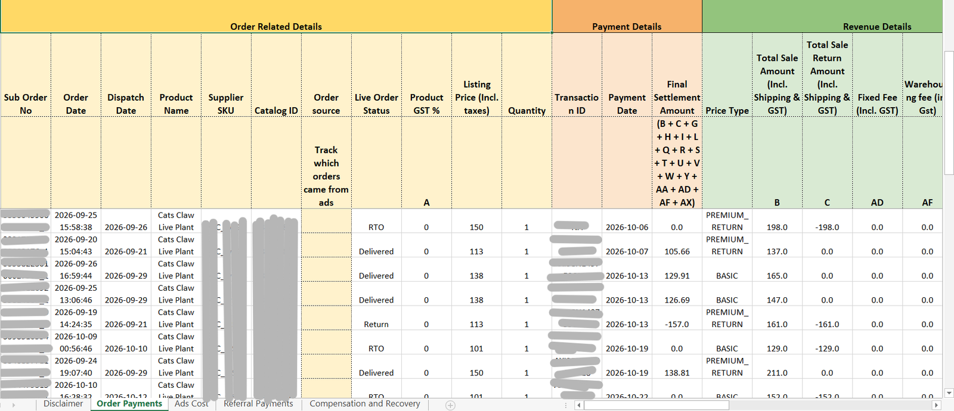This screenshot has width=954, height=411.
Task: Open the Ads Cost sheet tab
Action: [191, 404]
